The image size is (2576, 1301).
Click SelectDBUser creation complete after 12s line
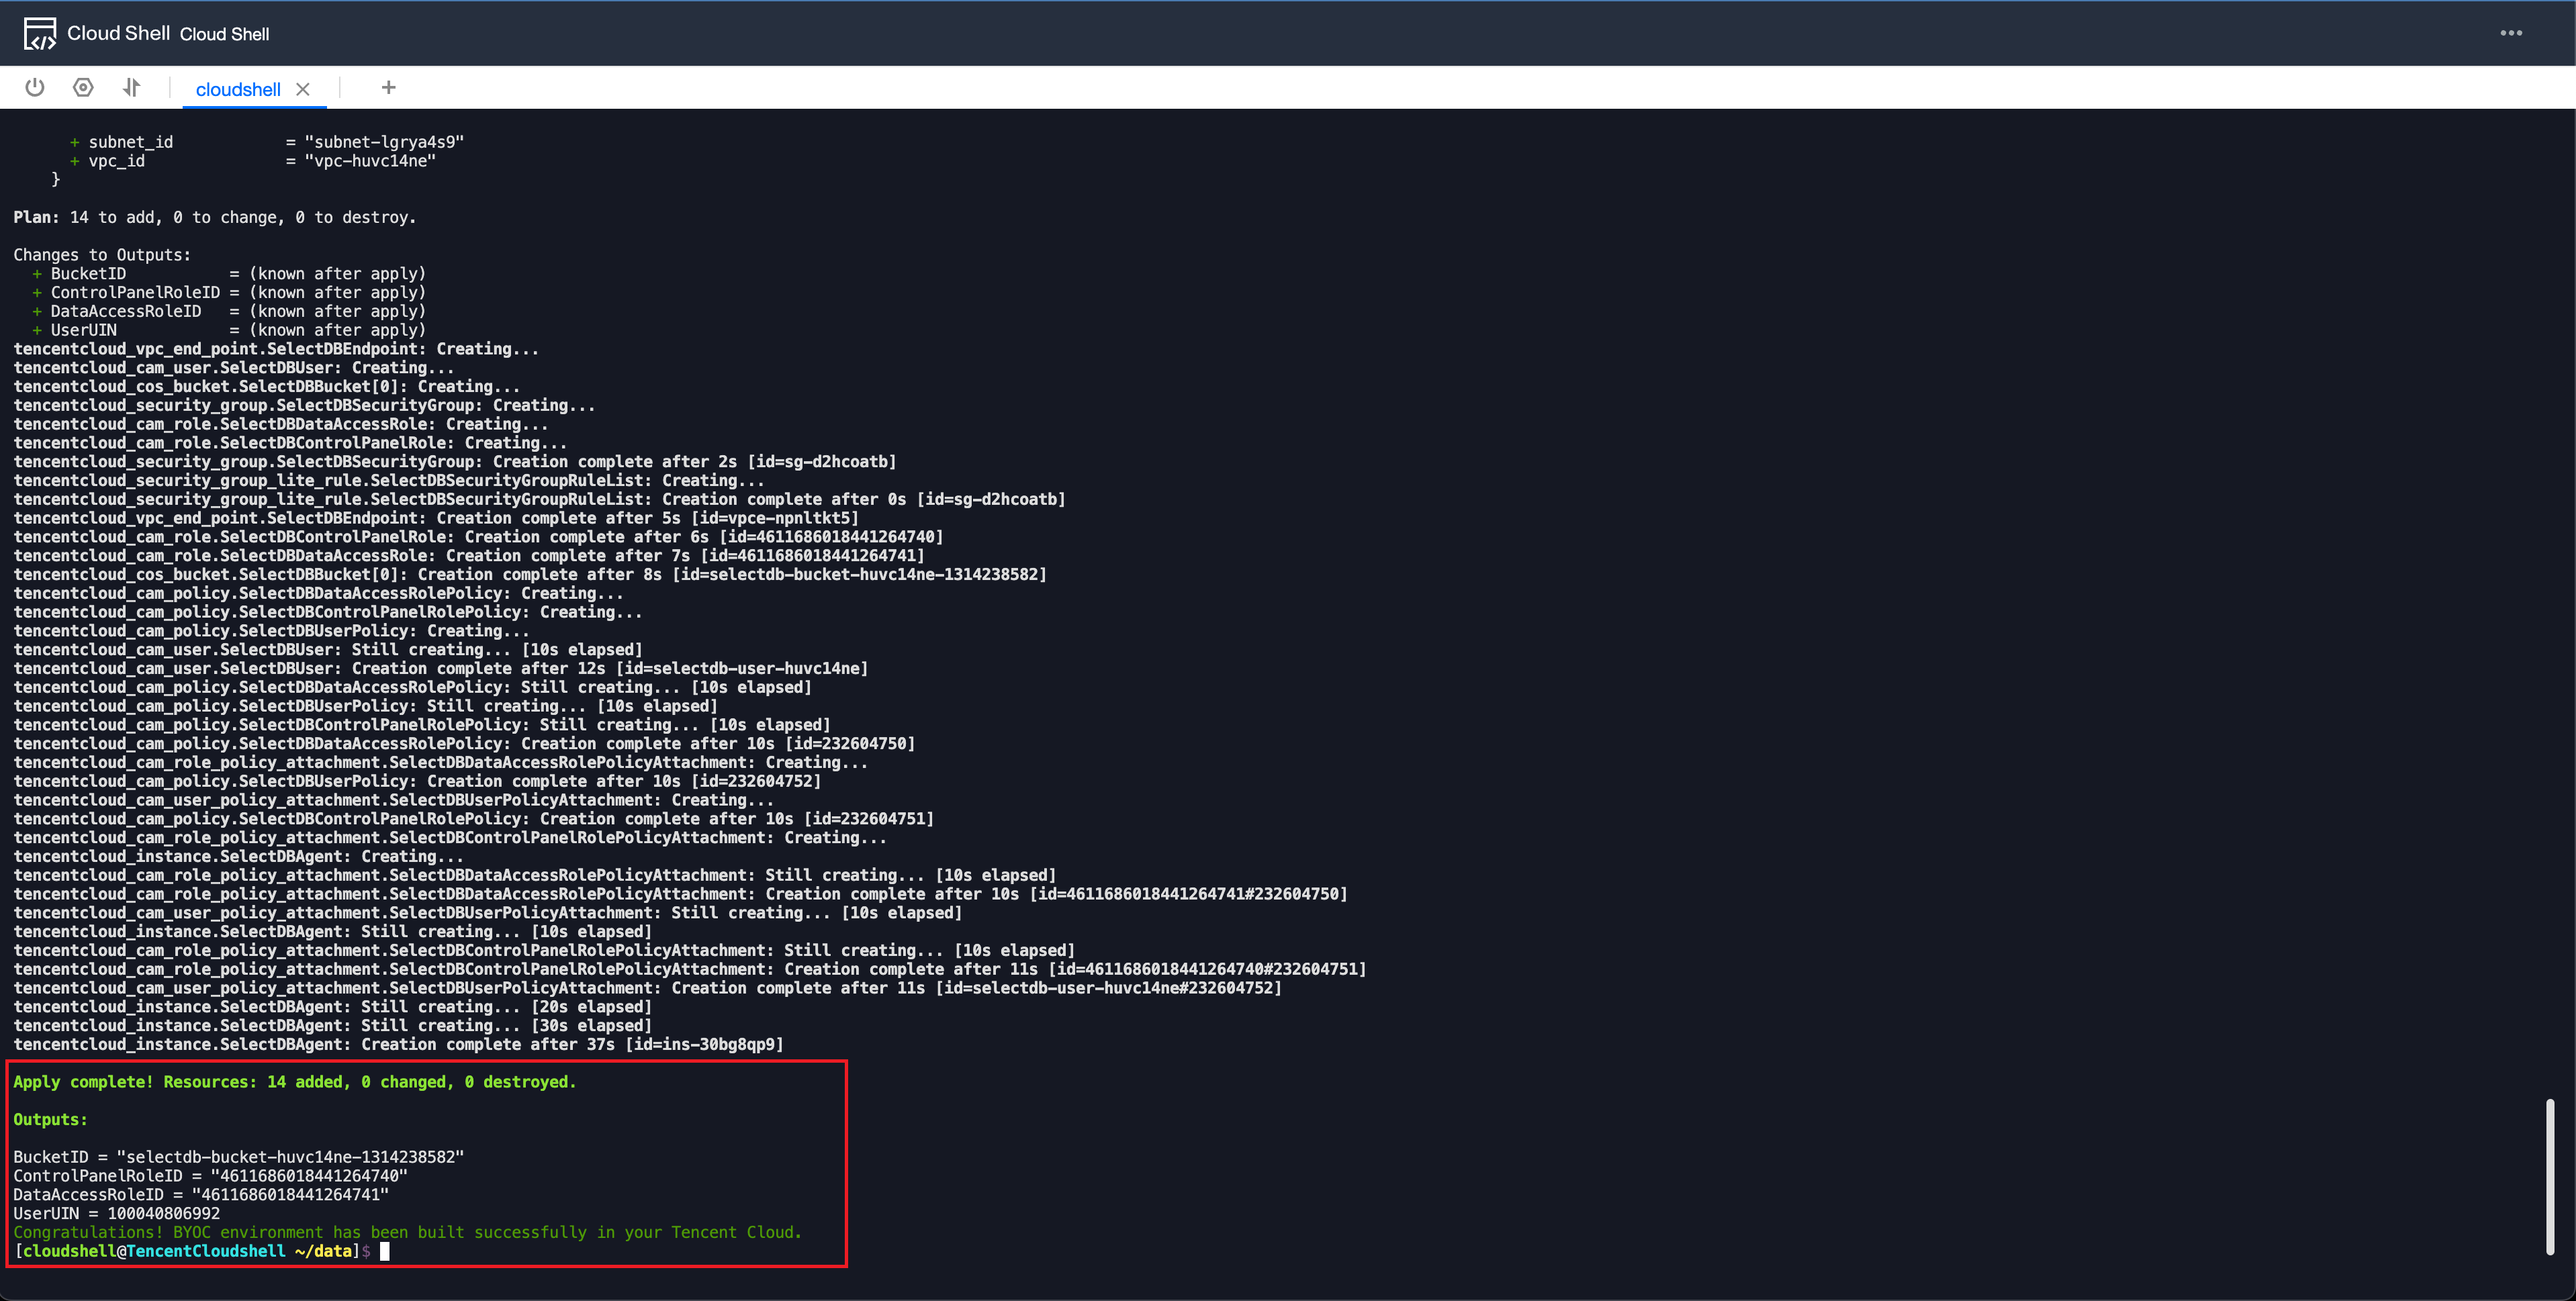(x=441, y=669)
